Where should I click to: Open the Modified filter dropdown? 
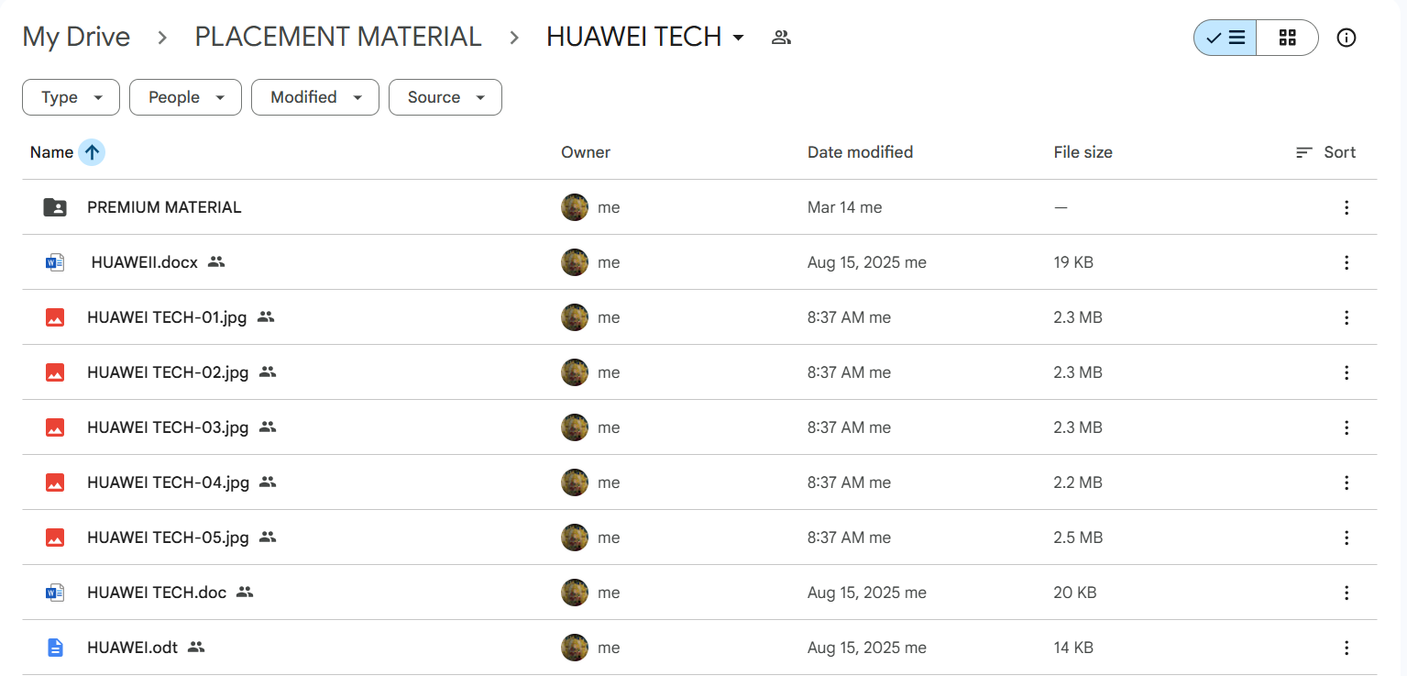(315, 97)
